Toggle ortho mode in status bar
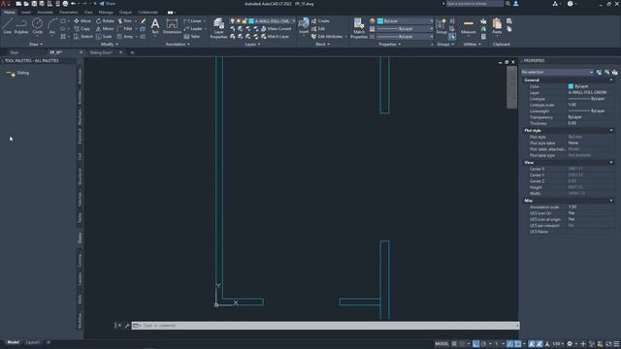This screenshot has width=621, height=349. pos(476,344)
